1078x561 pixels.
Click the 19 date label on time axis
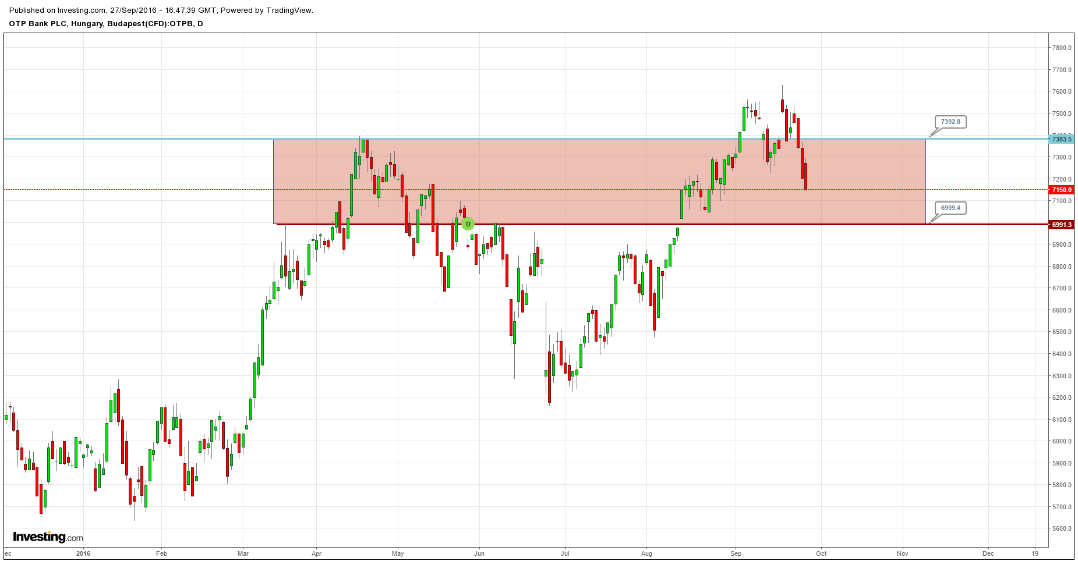(1035, 553)
